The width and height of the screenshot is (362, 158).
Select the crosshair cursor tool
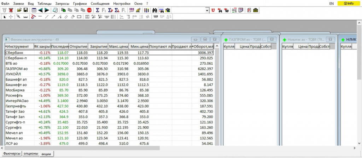11,17
